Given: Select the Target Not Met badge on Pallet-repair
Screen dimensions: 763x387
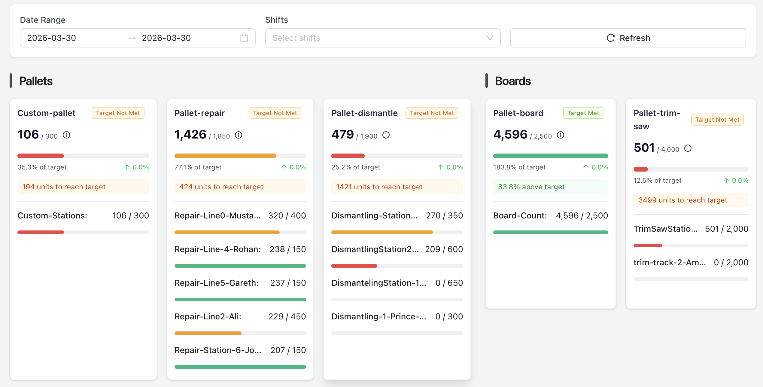Looking at the screenshot, I should [275, 113].
